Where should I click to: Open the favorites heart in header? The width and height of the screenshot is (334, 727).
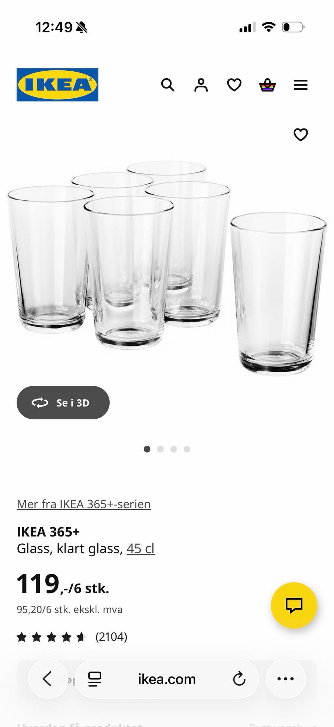[234, 85]
